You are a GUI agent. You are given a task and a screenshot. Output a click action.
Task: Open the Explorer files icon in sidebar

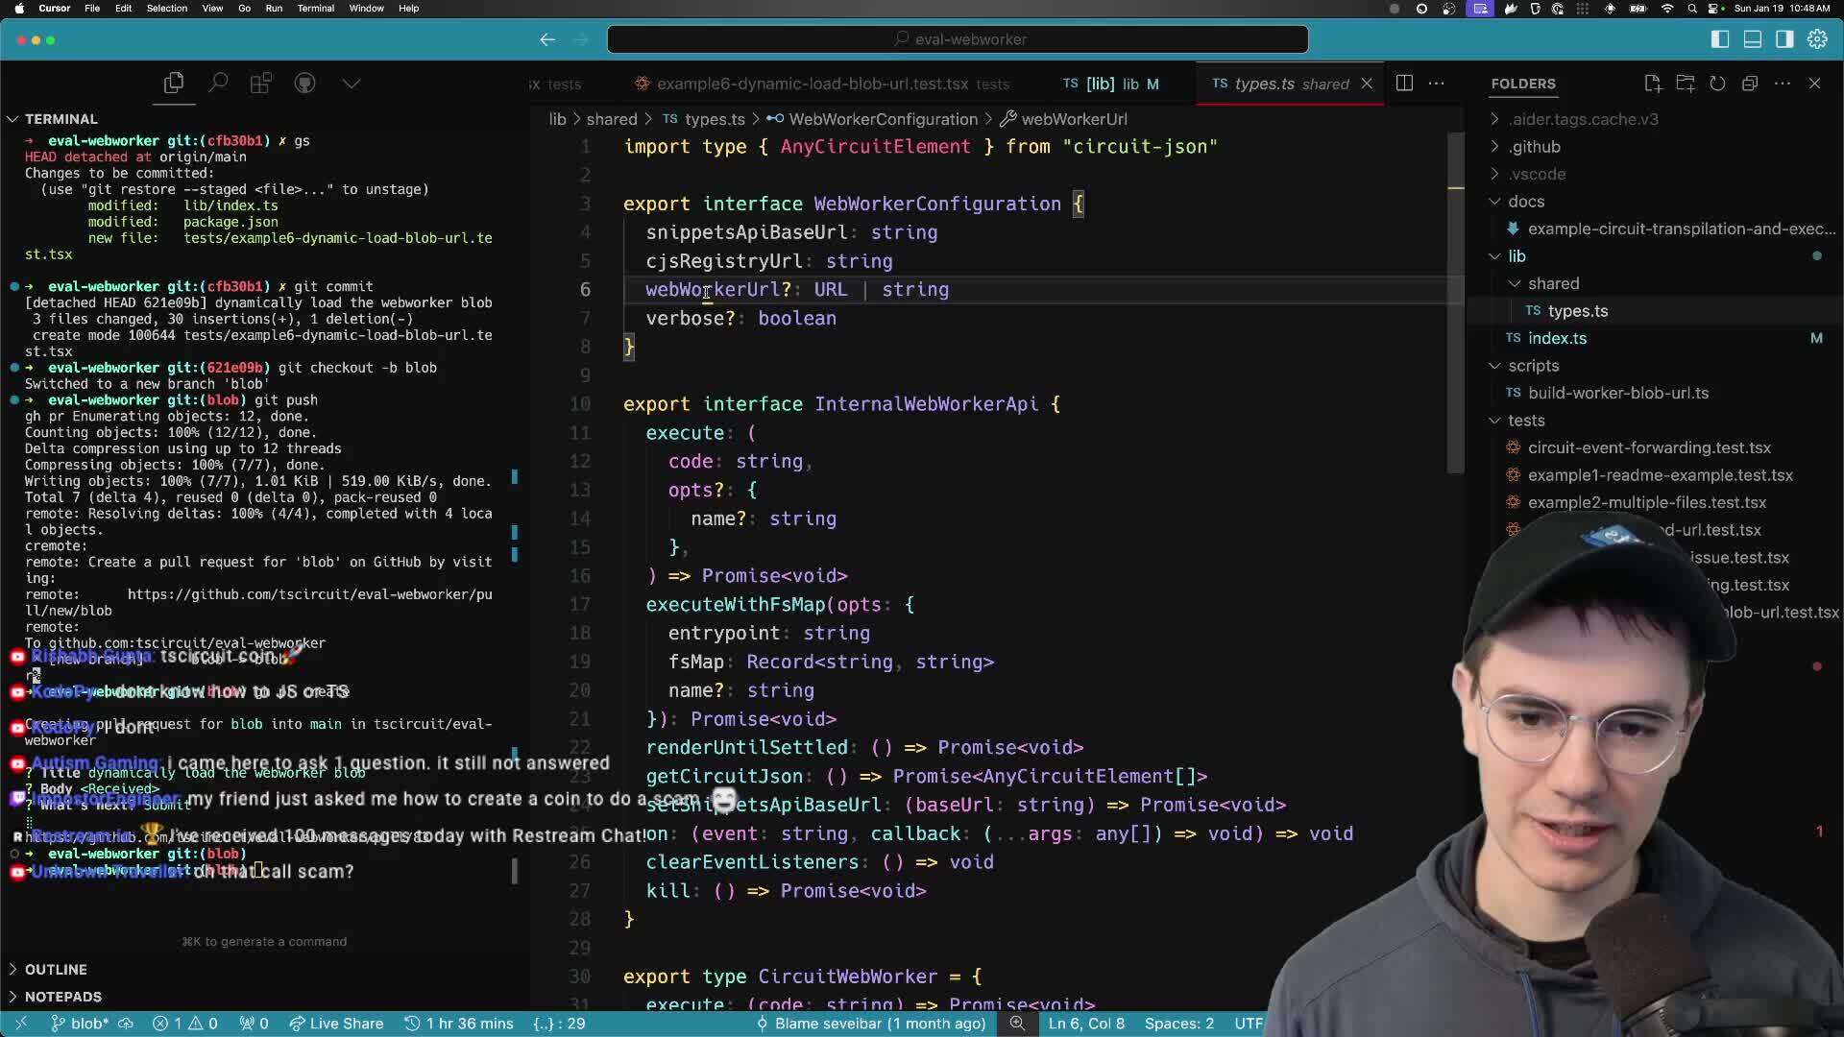[174, 84]
